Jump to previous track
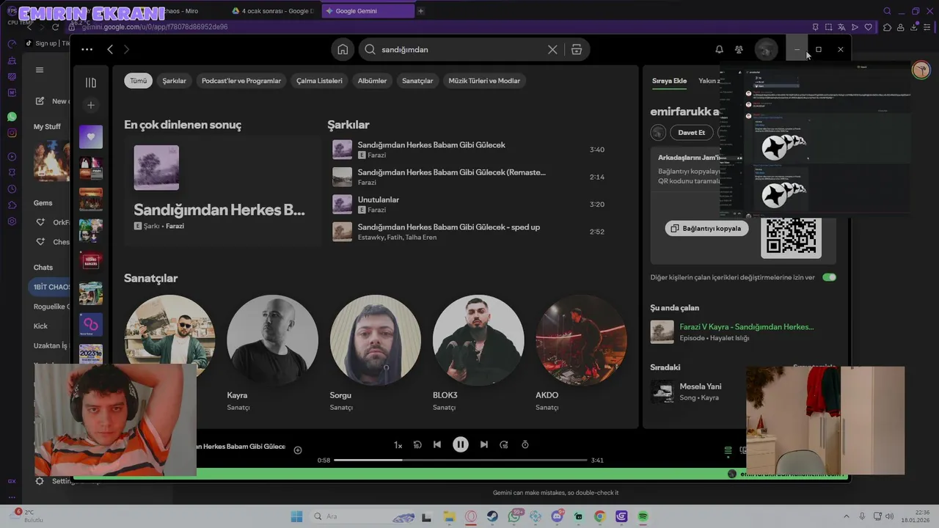The height and width of the screenshot is (528, 939). (x=437, y=444)
